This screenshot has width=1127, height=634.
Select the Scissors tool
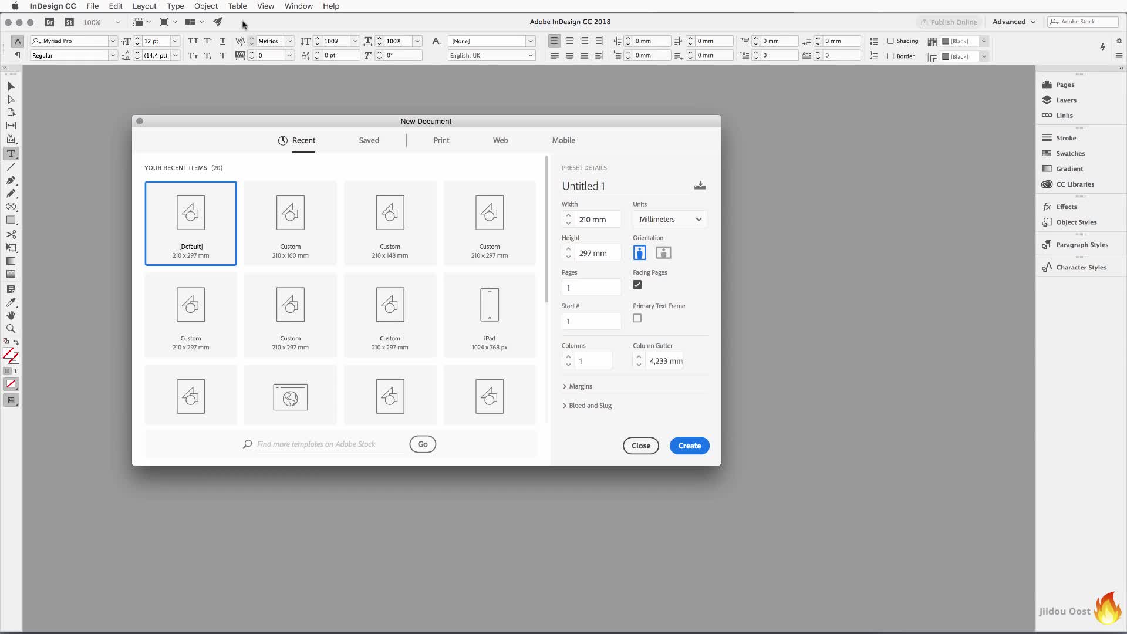click(x=11, y=234)
